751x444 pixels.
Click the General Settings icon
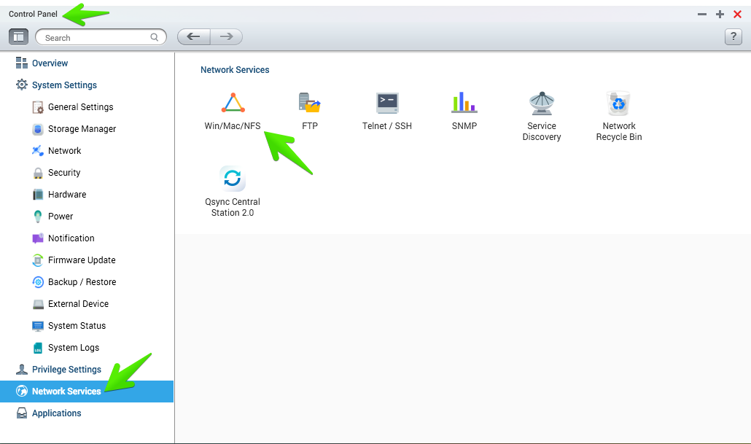[x=38, y=107]
